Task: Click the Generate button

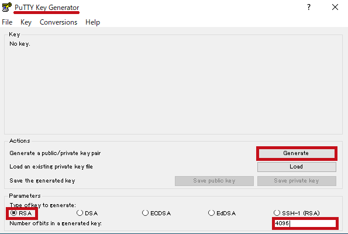Action: click(297, 153)
